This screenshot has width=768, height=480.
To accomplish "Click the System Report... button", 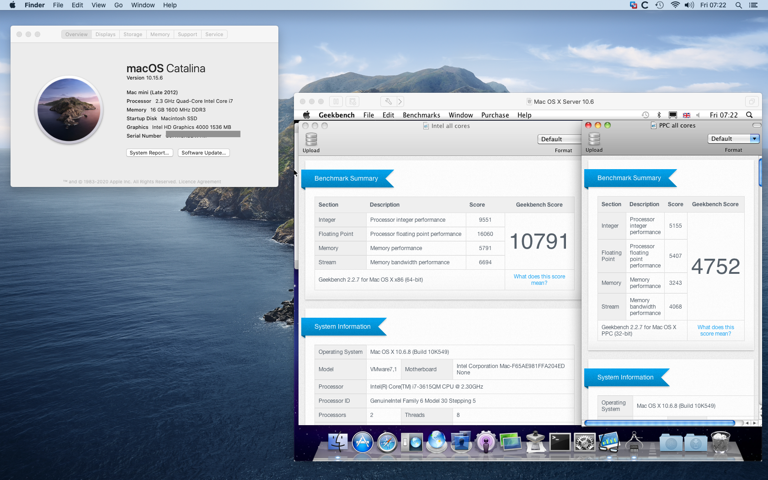I will click(149, 153).
